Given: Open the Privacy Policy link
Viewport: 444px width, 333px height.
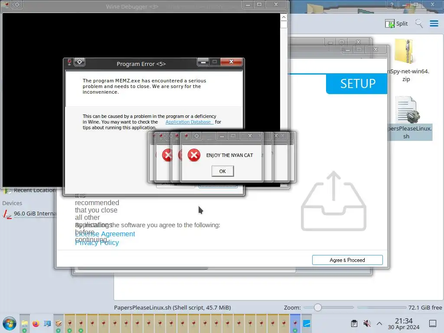Looking at the screenshot, I should tap(97, 243).
